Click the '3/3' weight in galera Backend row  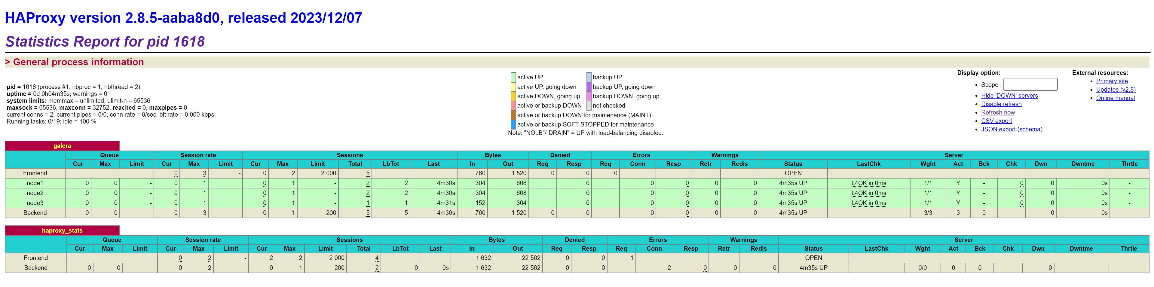pos(928,213)
